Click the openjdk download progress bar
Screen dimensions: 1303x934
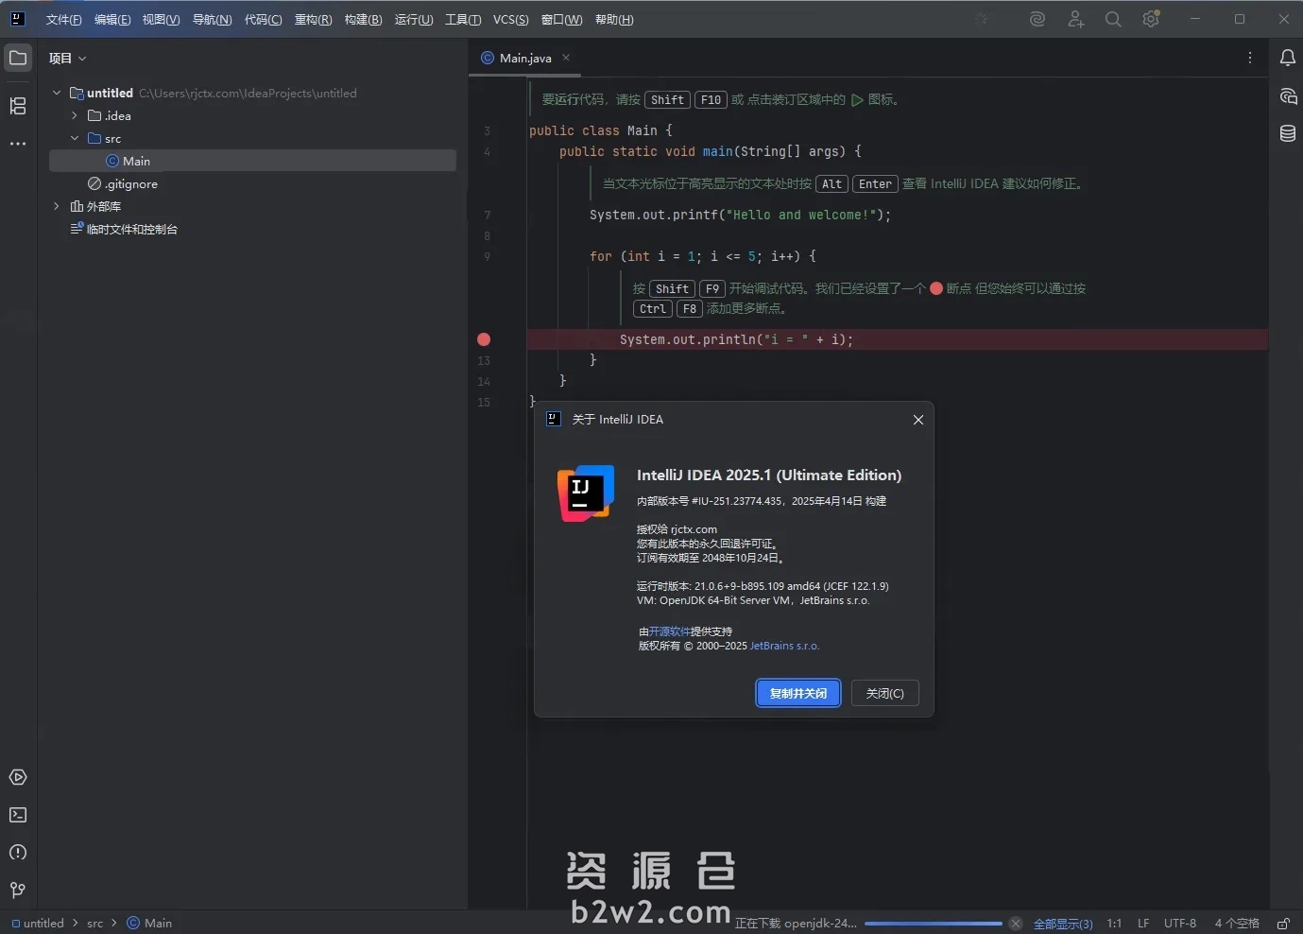[x=933, y=924]
